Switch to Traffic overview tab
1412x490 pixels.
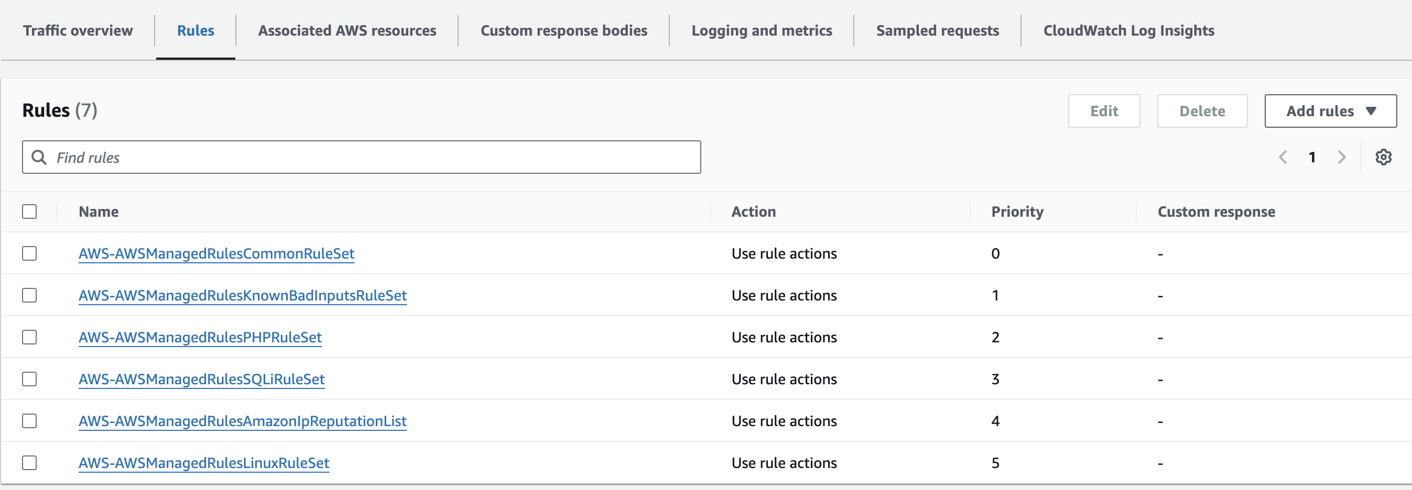coord(78,30)
